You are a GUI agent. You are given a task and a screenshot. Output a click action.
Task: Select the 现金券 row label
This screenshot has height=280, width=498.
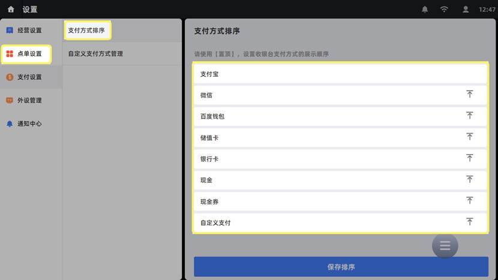point(209,201)
